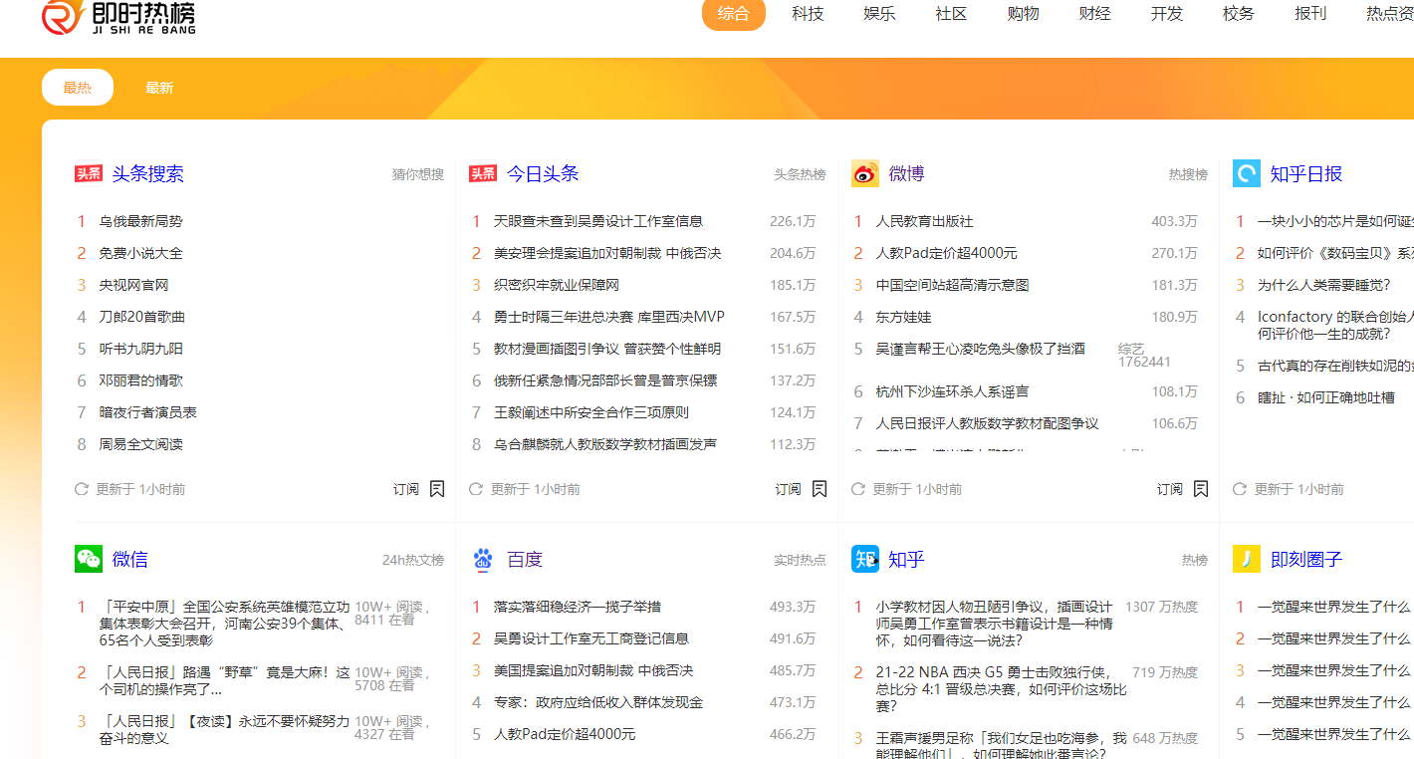The image size is (1414, 759).
Task: Open 21-22 NBA 西决 G5 Zhihu question
Action: 1002,689
